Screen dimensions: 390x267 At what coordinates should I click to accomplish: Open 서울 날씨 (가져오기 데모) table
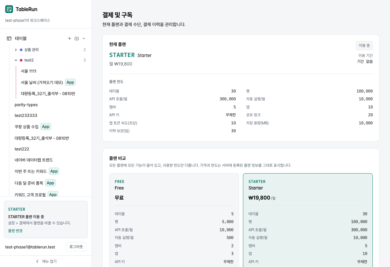[42, 82]
